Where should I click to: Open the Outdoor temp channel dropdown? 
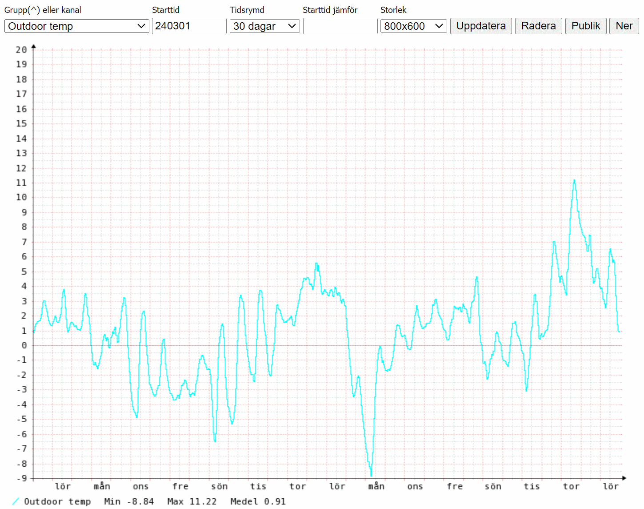(x=76, y=26)
